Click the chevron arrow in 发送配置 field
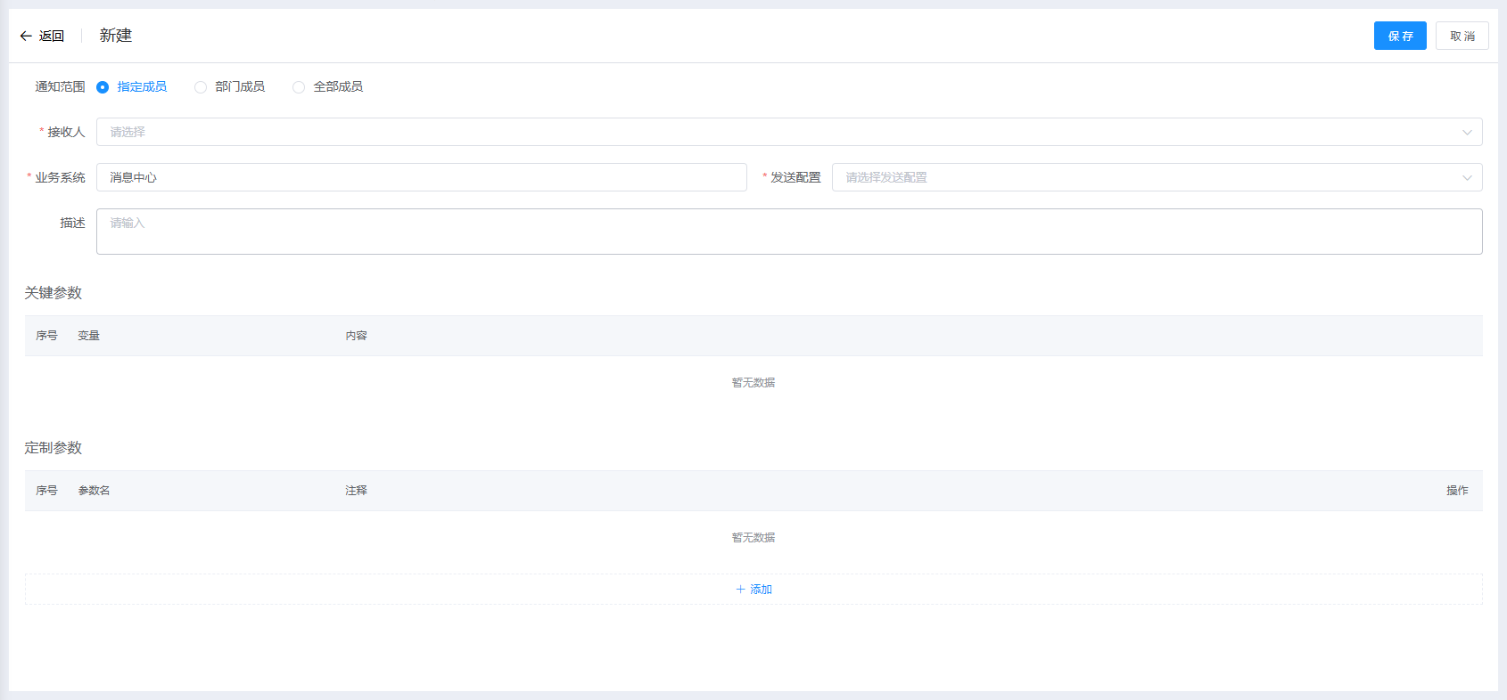1507x700 pixels. tap(1467, 178)
